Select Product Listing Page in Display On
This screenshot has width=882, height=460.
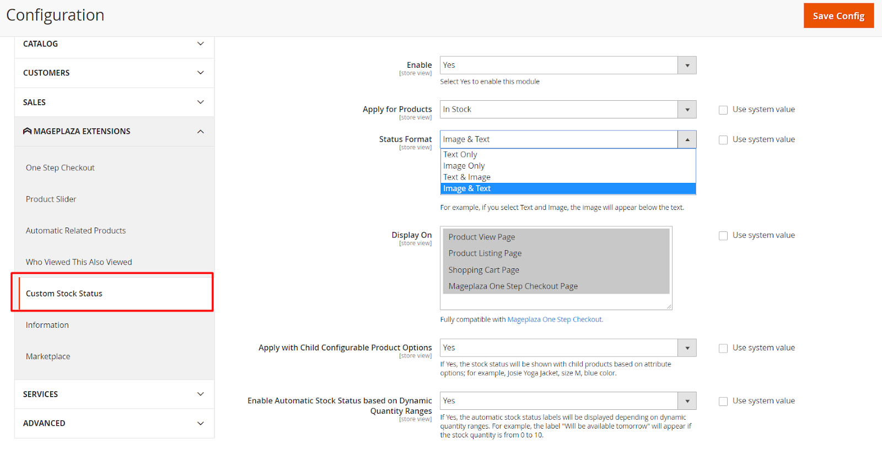[x=485, y=253]
